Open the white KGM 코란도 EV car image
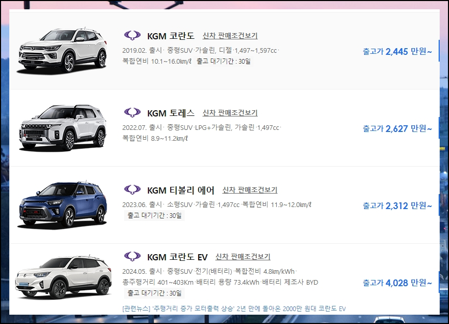 (x=63, y=277)
